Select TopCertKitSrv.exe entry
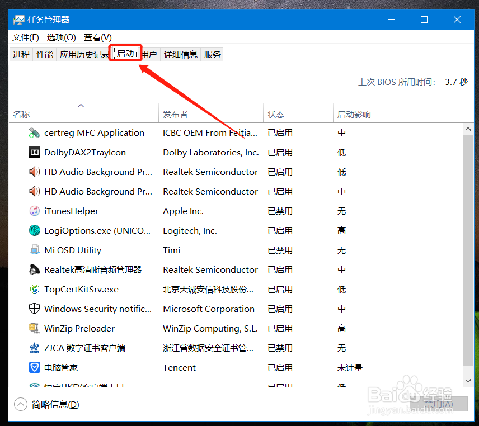479x426 pixels. [81, 289]
